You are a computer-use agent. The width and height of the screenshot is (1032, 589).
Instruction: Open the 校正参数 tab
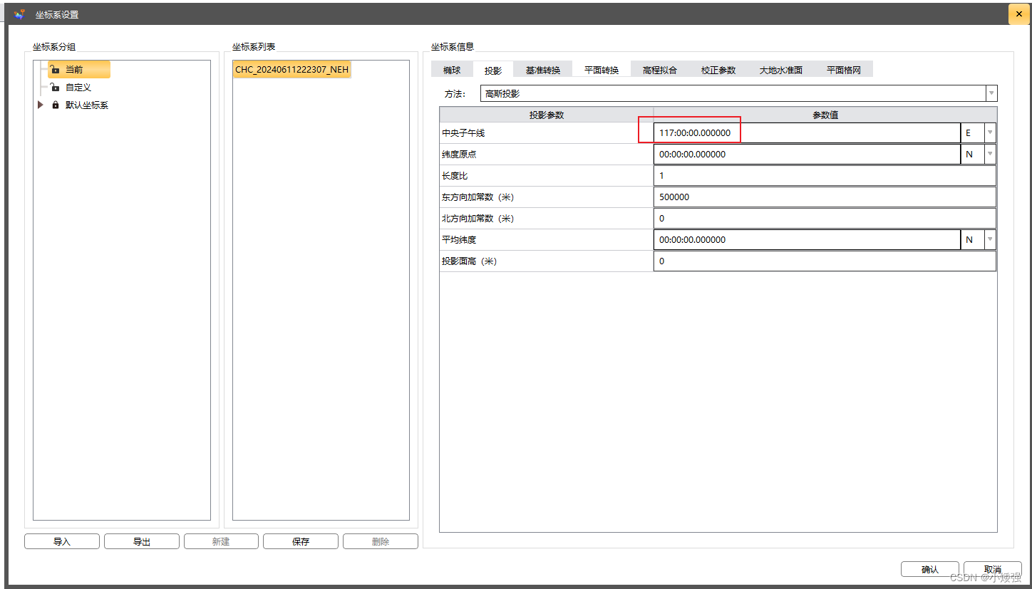[x=718, y=69]
